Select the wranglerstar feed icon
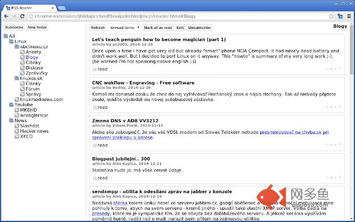The image size is (355, 222). tap(17, 115)
